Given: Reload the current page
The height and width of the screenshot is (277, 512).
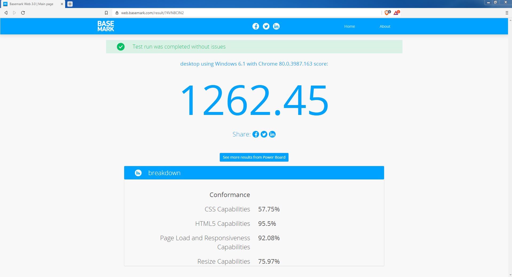Looking at the screenshot, I should (x=23, y=13).
